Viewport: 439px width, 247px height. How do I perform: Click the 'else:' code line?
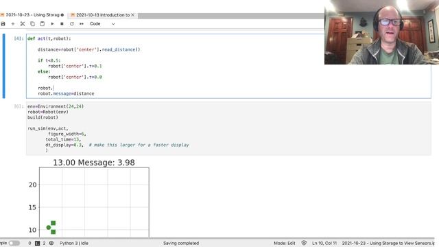pyautogui.click(x=44, y=71)
